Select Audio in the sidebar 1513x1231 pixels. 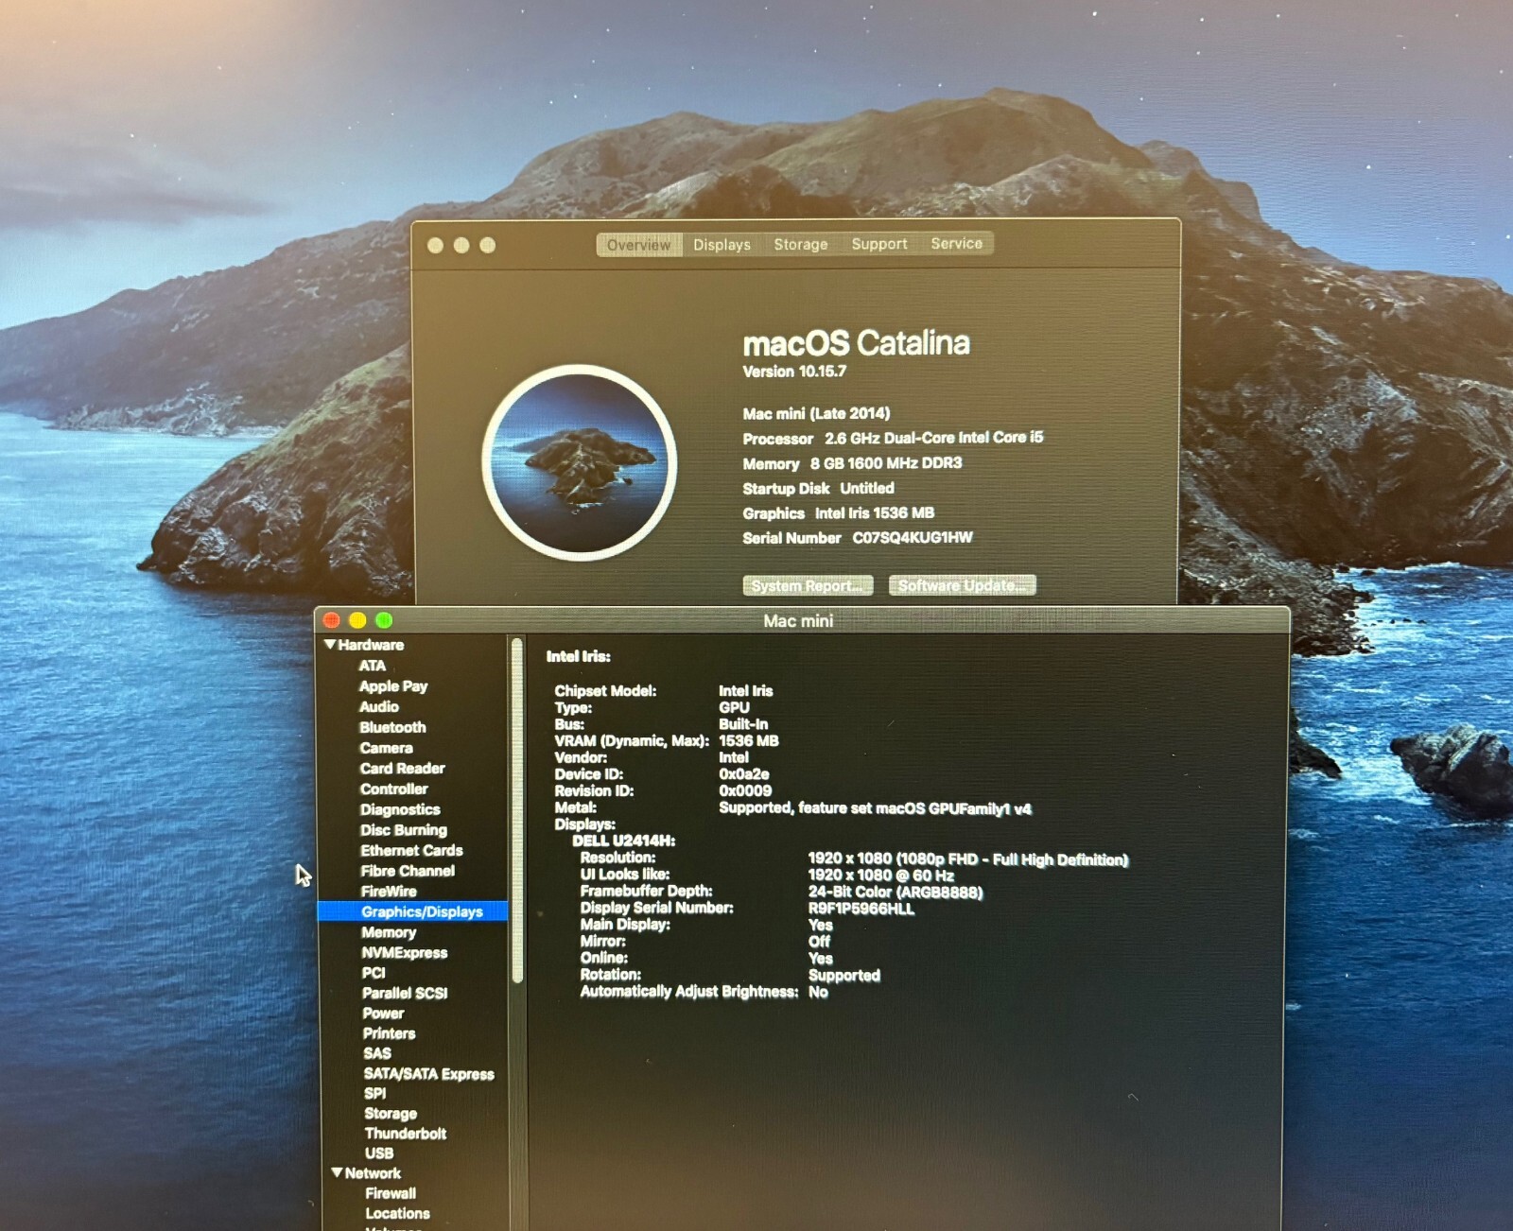pos(378,706)
